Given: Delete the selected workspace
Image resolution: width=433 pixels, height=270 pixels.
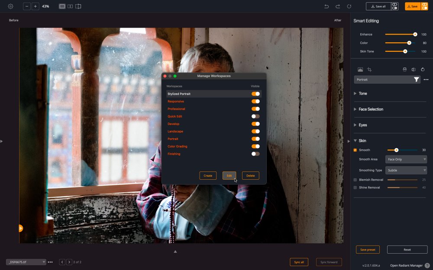Looking at the screenshot, I should pos(250,175).
